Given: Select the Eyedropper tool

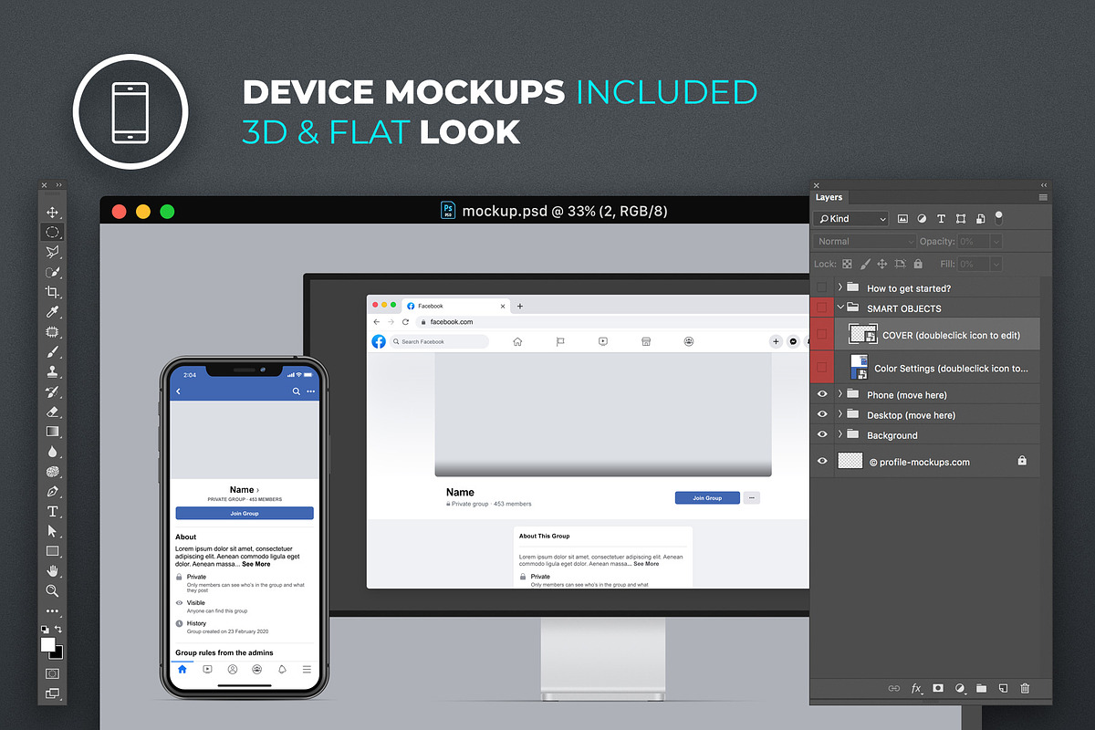Looking at the screenshot, I should (52, 312).
